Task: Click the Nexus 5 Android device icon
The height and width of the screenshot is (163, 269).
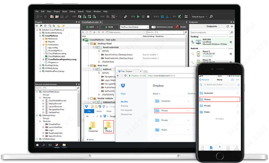Action: point(198,54)
